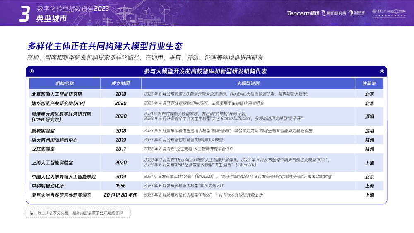This screenshot has width=414, height=233.
Task: Click progress text mentioning 鹏城·脑海
Action: (228, 131)
